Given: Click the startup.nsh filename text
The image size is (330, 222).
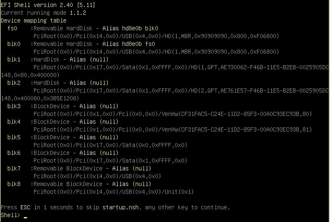Looking at the screenshot, I should click(121, 207).
